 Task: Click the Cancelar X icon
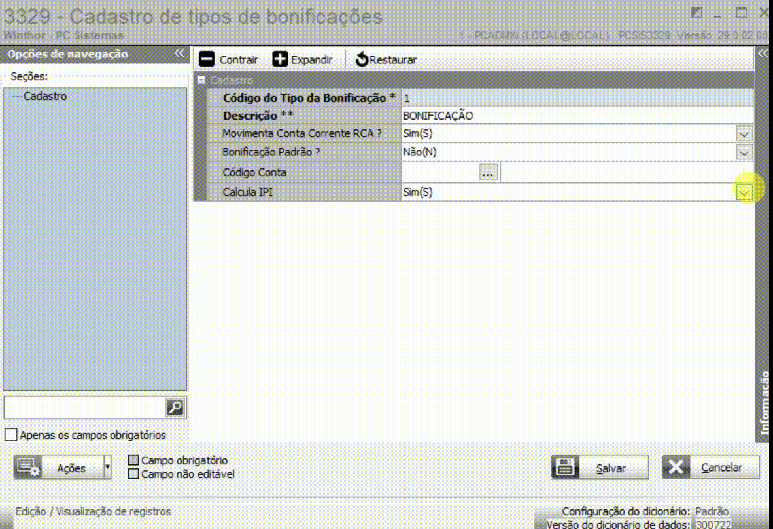click(x=676, y=467)
